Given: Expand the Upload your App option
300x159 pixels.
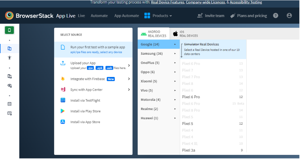Looking at the screenshot, I should (129, 65).
